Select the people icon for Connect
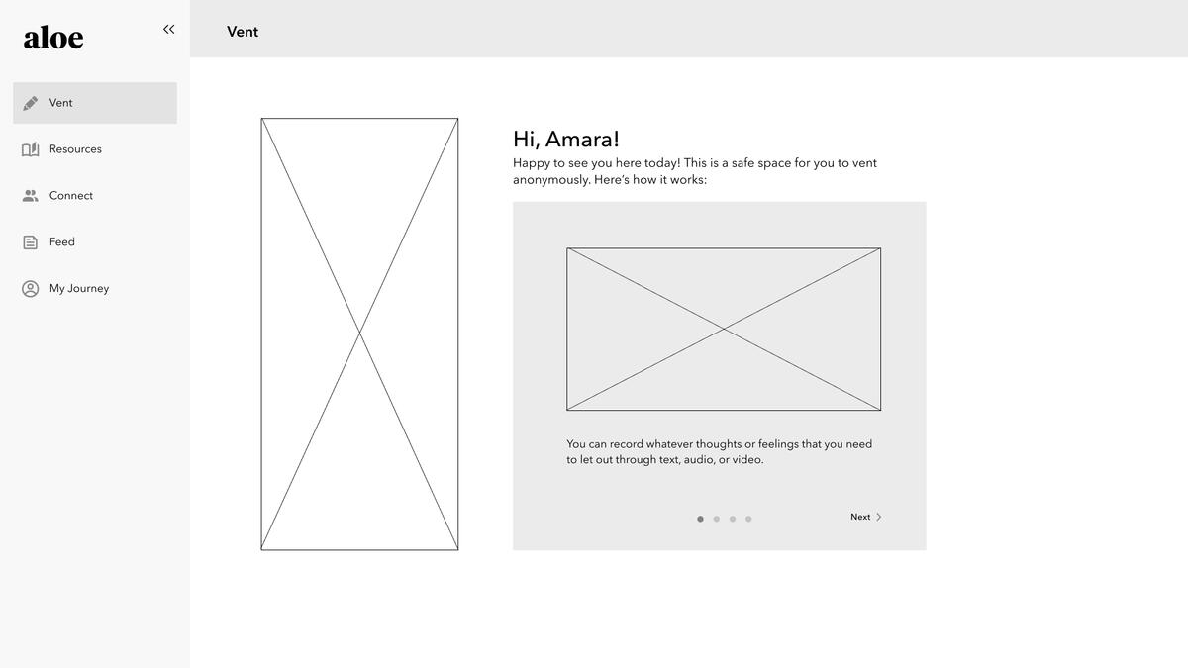Screen dimensions: 1188x668 [31, 196]
